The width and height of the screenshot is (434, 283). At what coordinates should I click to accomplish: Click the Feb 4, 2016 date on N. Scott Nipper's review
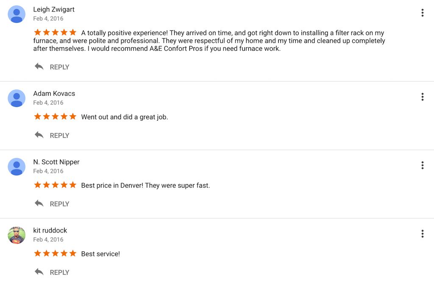tap(48, 171)
